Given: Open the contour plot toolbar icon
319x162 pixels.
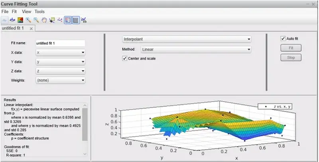Looking at the screenshot, I should tap(20, 20).
